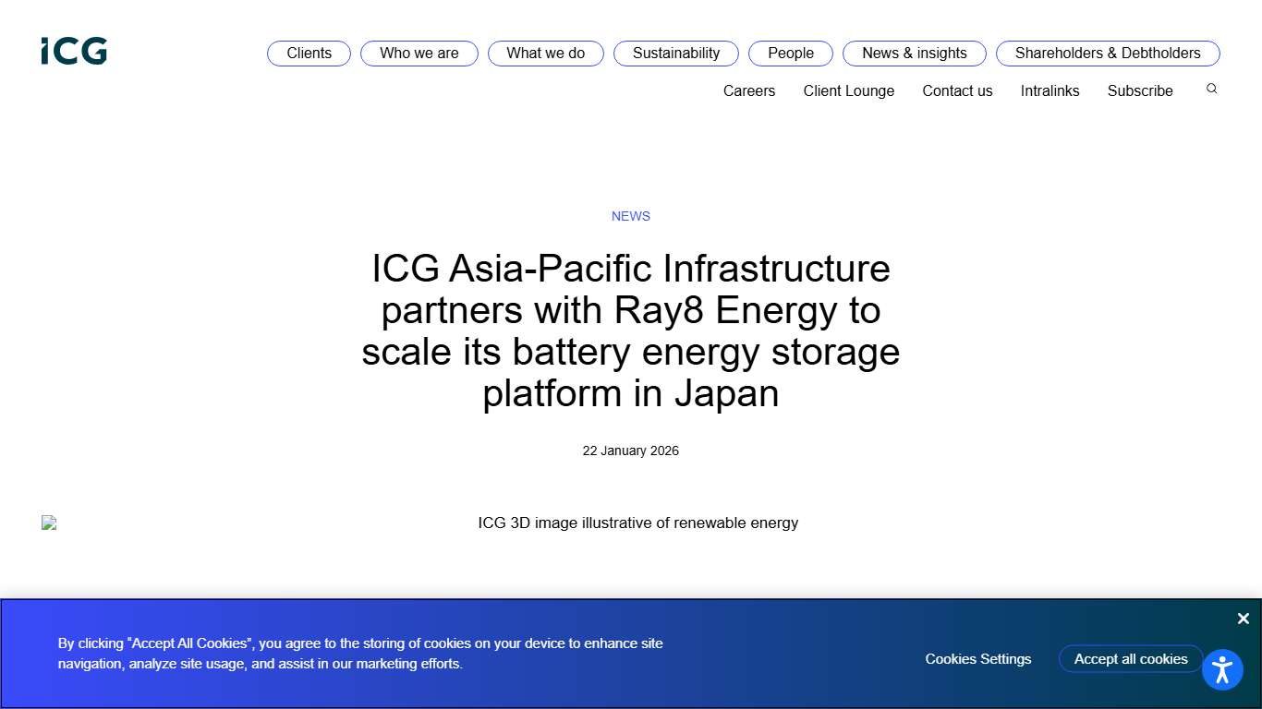Image resolution: width=1262 pixels, height=709 pixels.
Task: Go to the Careers page
Action: pos(749,90)
